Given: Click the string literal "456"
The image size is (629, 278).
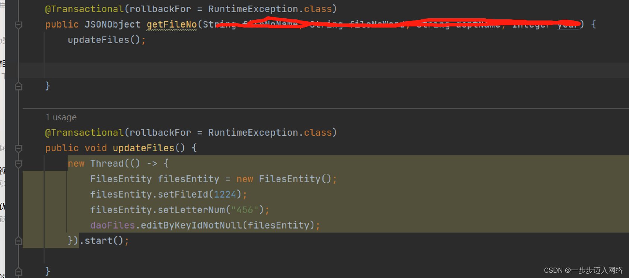Looking at the screenshot, I should [x=245, y=210].
